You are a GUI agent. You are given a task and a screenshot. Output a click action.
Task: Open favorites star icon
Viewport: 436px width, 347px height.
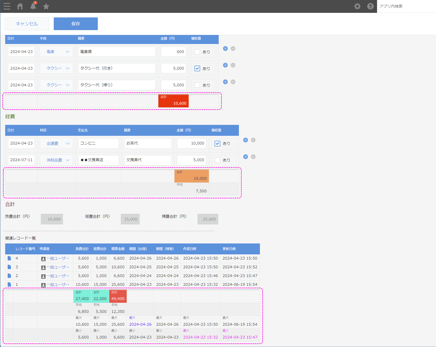pos(46,6)
